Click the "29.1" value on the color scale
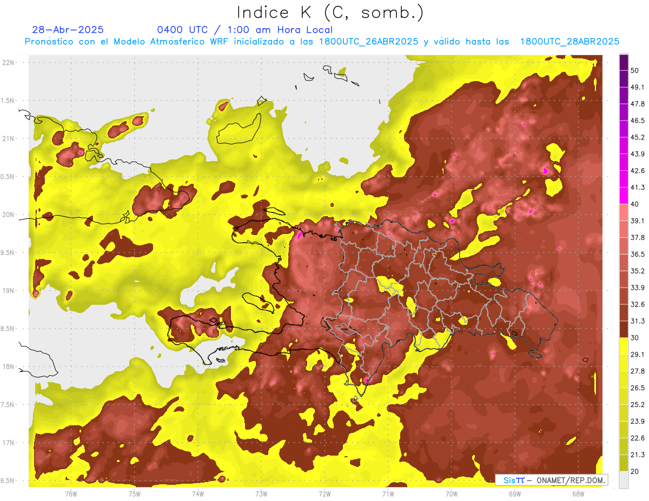The height and width of the screenshot is (501, 649). [637, 355]
